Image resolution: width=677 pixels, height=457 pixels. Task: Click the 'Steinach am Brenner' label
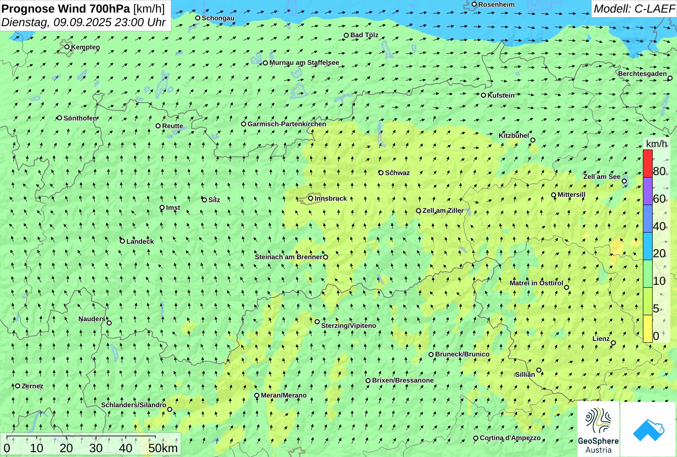click(x=288, y=257)
